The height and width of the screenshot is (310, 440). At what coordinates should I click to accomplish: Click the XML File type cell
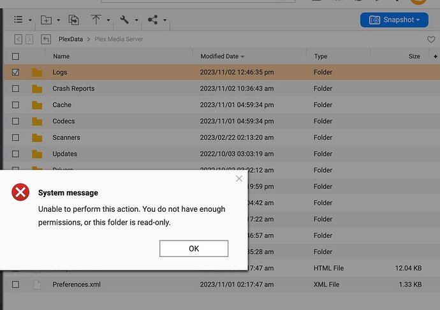click(x=326, y=284)
